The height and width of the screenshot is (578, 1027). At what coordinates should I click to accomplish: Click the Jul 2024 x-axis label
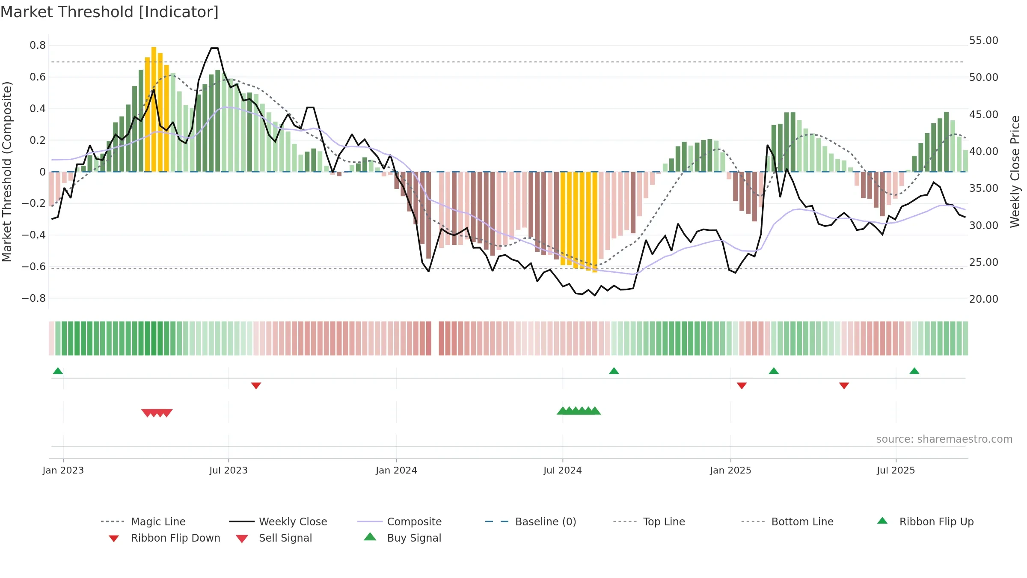click(x=563, y=470)
